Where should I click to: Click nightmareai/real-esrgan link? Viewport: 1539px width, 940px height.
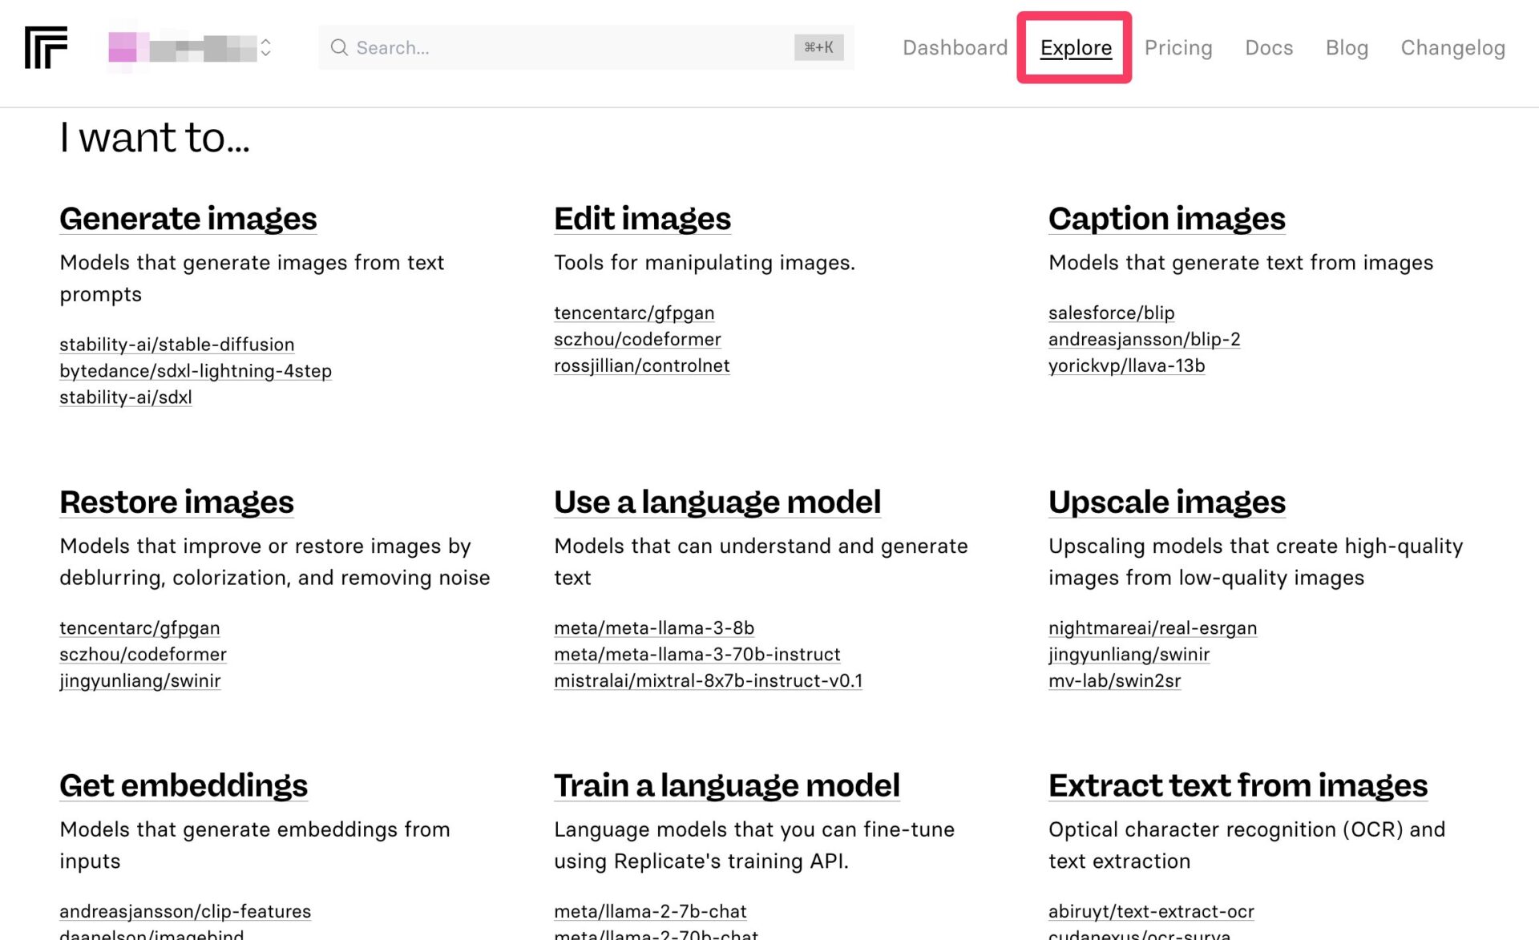(x=1152, y=627)
